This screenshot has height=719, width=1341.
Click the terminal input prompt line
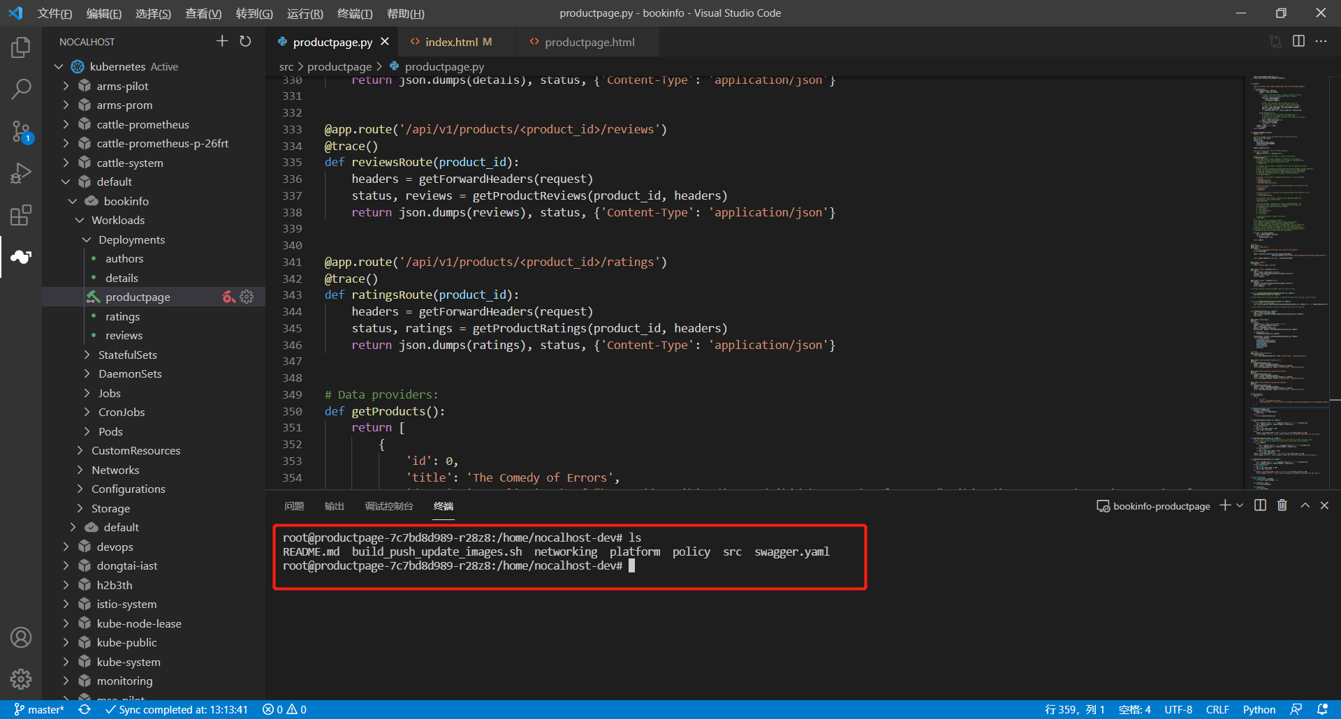pyautogui.click(x=458, y=565)
